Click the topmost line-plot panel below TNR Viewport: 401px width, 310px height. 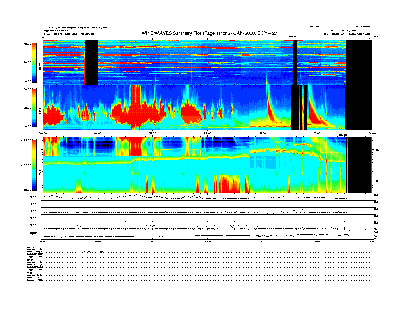(208, 197)
